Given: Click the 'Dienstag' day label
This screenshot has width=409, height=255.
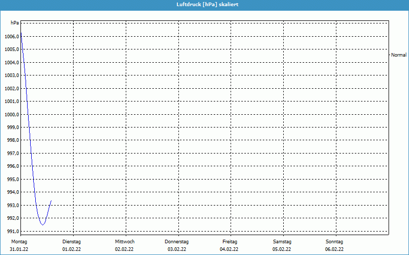Looking at the screenshot, I should click(72, 242).
